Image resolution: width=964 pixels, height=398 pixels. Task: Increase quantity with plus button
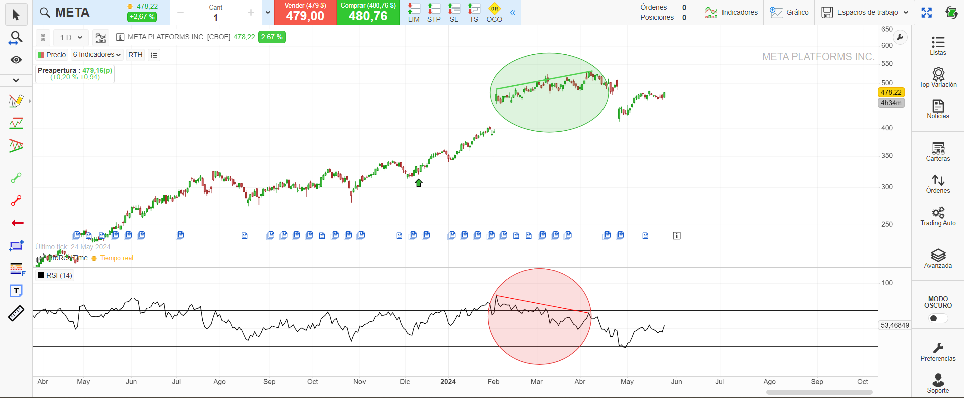point(251,13)
